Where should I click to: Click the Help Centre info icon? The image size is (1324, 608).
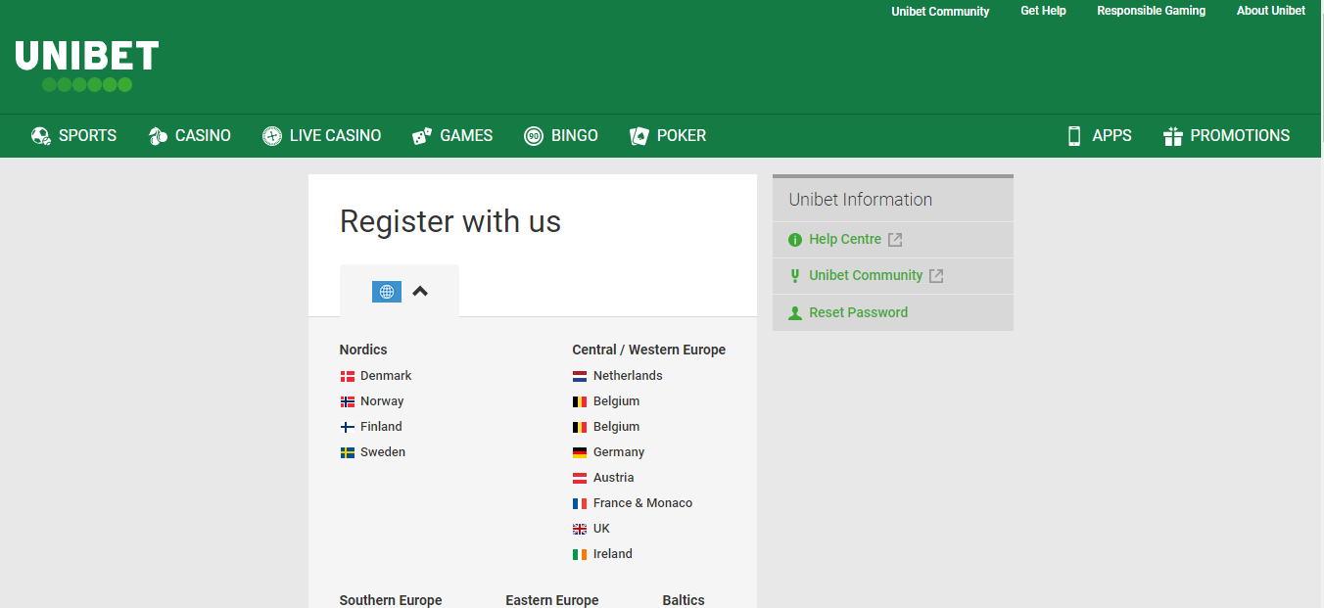coord(795,240)
